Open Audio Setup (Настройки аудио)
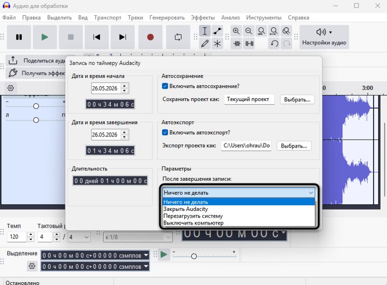This screenshot has width=387, height=285. [324, 37]
